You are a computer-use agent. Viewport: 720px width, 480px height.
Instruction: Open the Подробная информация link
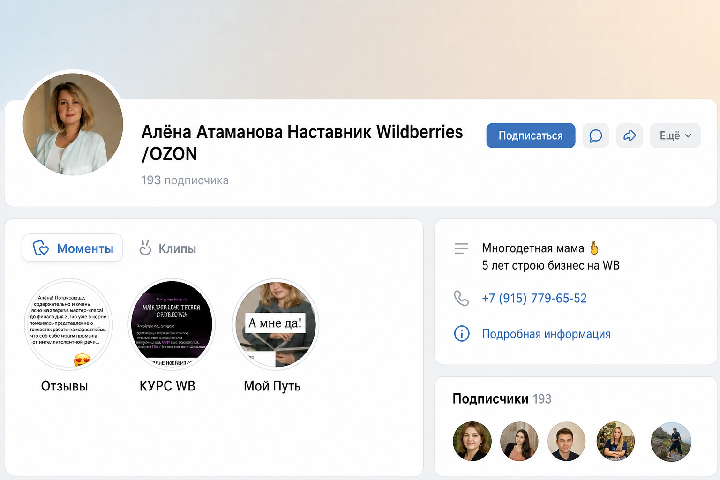tap(546, 334)
